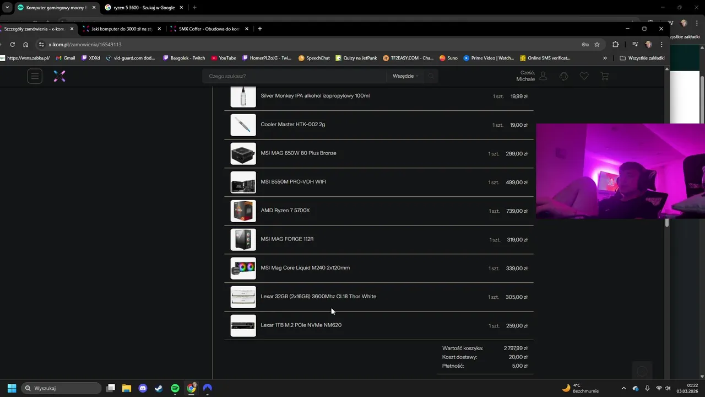Viewport: 705px width, 397px height.
Task: Open the Baagolek - Twitch bookmark
Action: click(x=184, y=58)
